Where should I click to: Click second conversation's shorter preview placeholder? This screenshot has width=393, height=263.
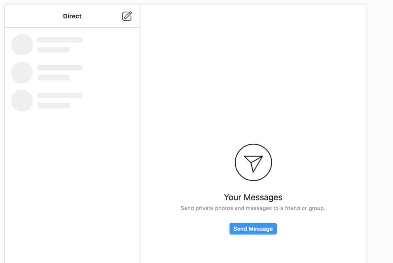(54, 78)
